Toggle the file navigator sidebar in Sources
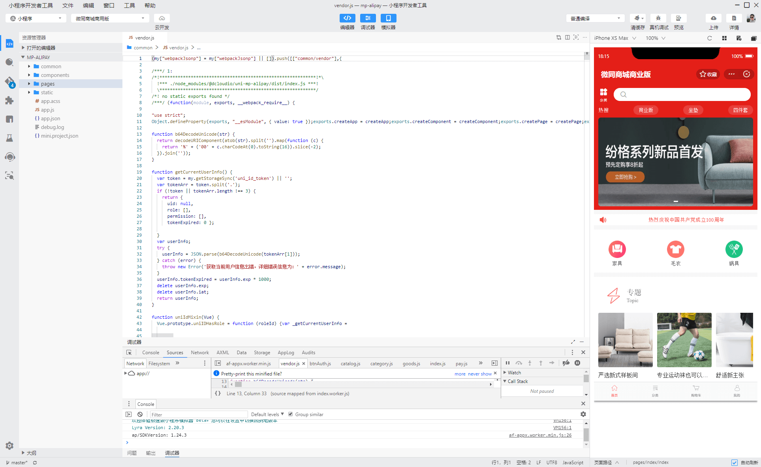This screenshot has height=467, width=761. click(x=218, y=363)
